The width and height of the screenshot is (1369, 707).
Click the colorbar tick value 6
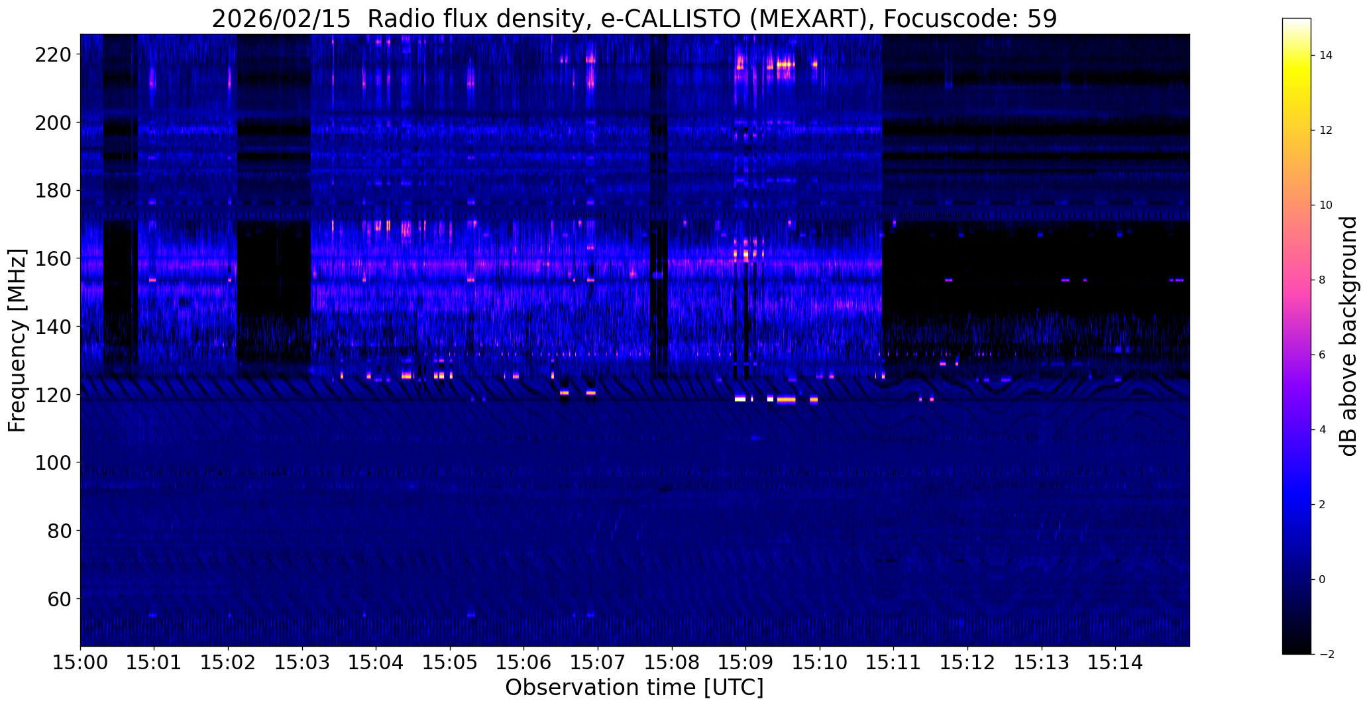point(1323,355)
